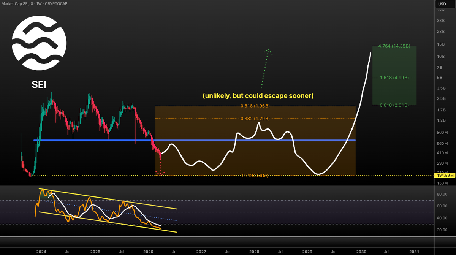
Task: Click 2030 on the time axis
Action: (361, 252)
